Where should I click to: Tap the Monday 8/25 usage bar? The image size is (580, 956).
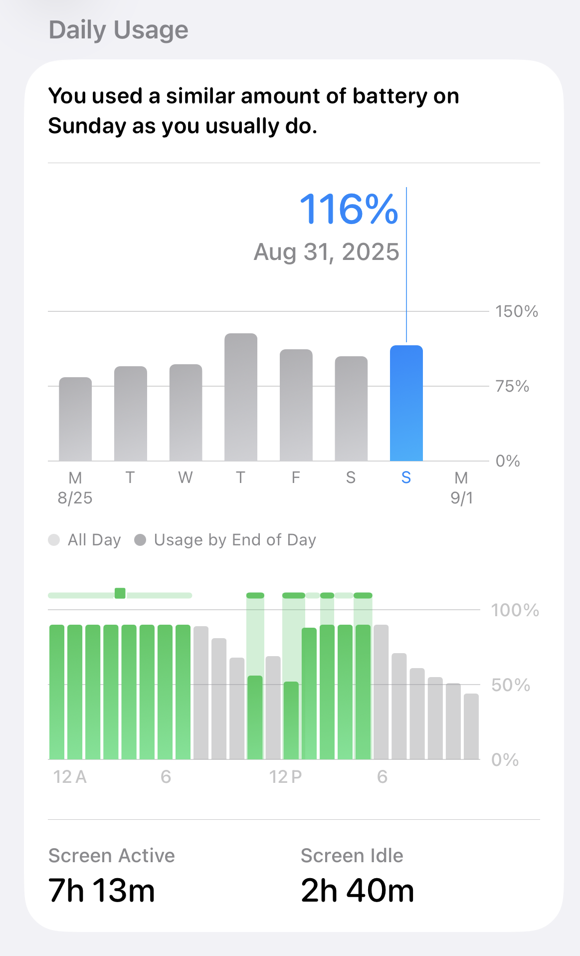coord(75,419)
